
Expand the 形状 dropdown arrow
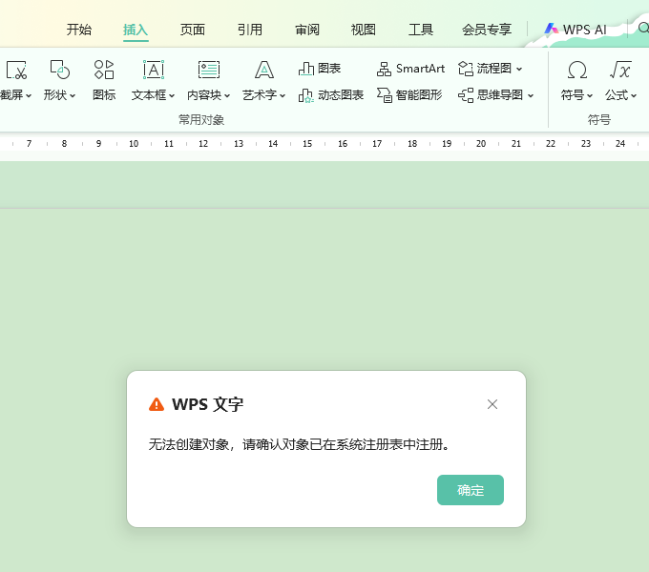[73, 96]
